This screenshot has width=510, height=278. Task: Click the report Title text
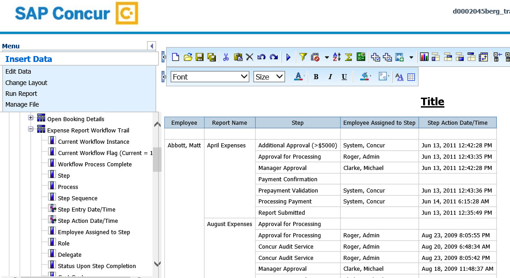(x=432, y=102)
